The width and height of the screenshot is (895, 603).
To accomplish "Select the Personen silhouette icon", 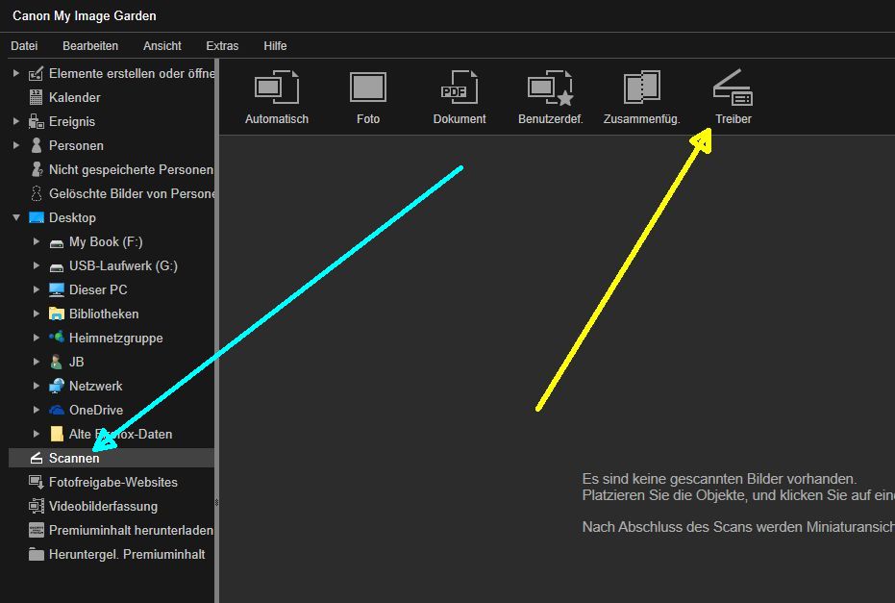I will tap(36, 145).
